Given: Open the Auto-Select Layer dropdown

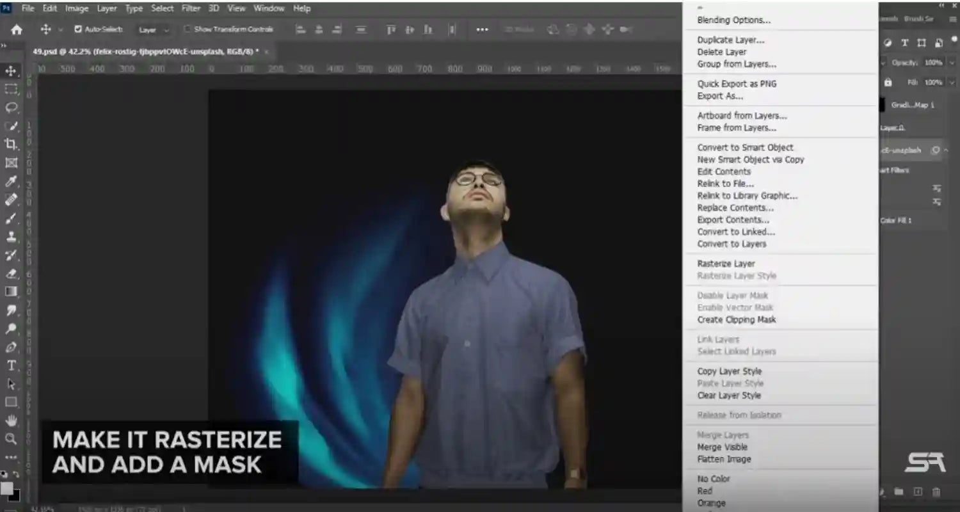Looking at the screenshot, I should click(154, 29).
